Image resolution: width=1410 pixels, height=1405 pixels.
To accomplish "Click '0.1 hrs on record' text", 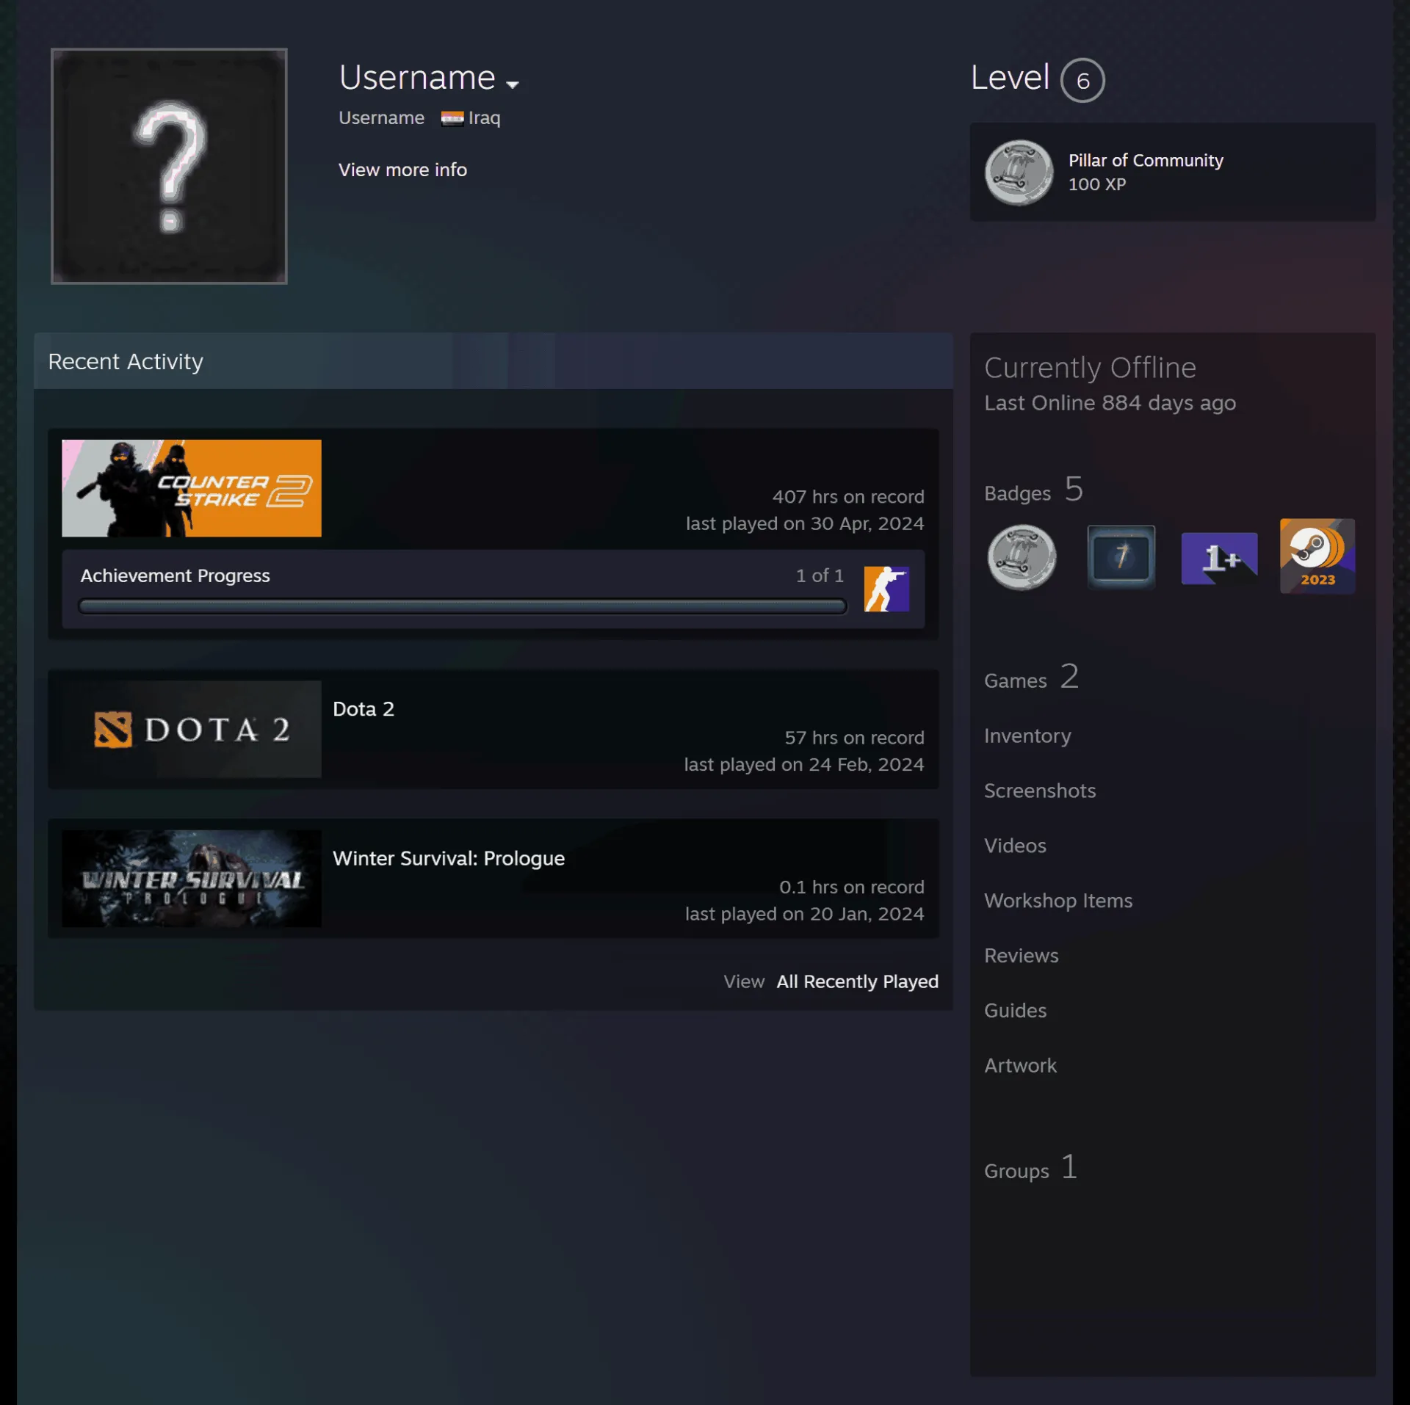I will [x=852, y=887].
